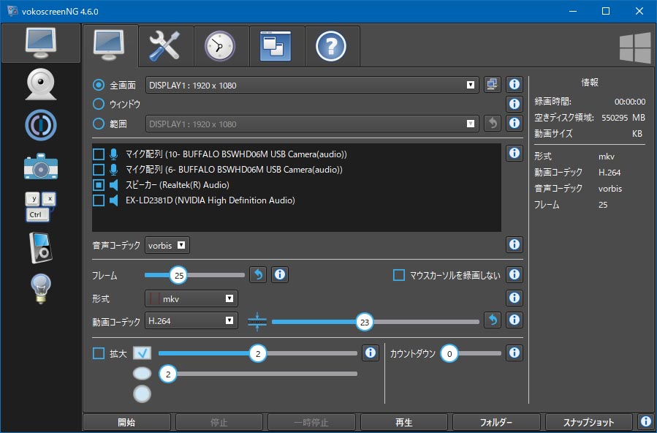657x433 pixels.
Task: Select the 範囲 area capture option
Action: (x=99, y=124)
